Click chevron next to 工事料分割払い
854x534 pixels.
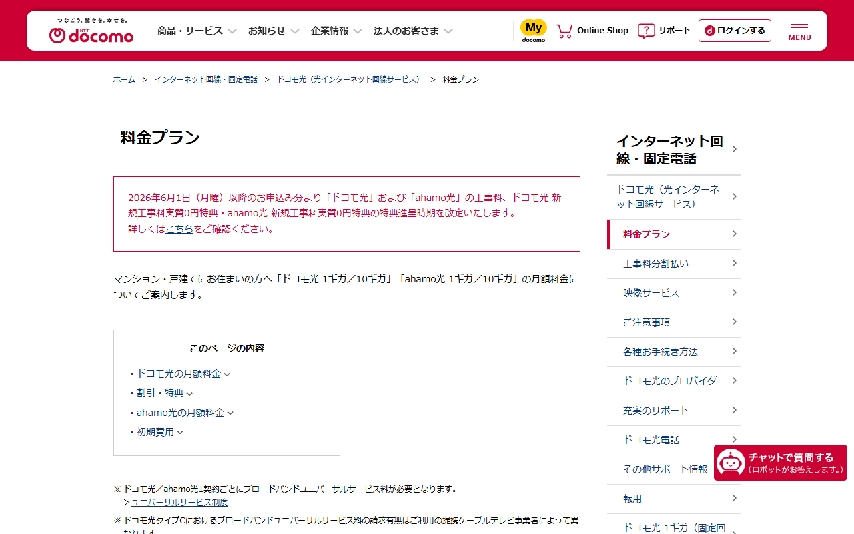[x=734, y=263]
